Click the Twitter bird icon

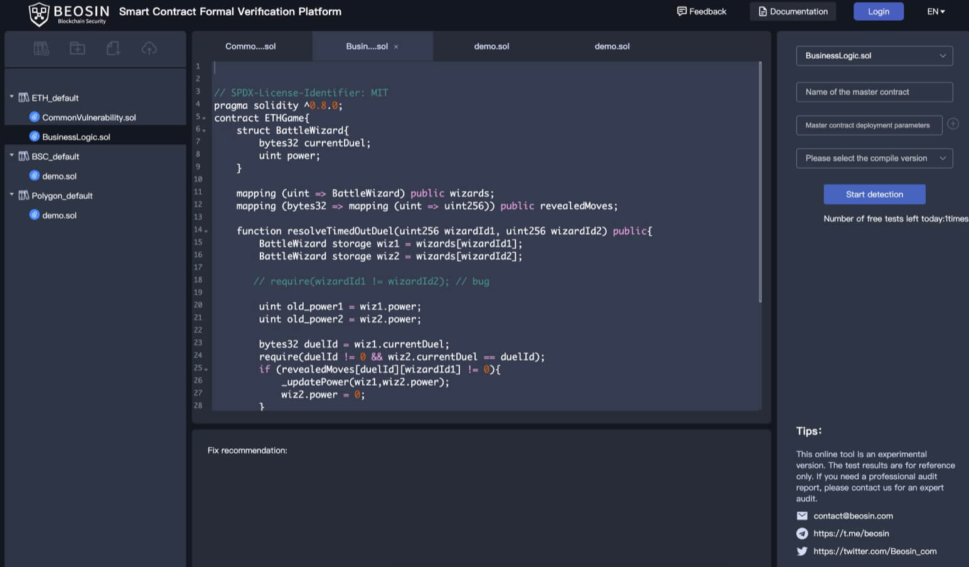pos(802,551)
